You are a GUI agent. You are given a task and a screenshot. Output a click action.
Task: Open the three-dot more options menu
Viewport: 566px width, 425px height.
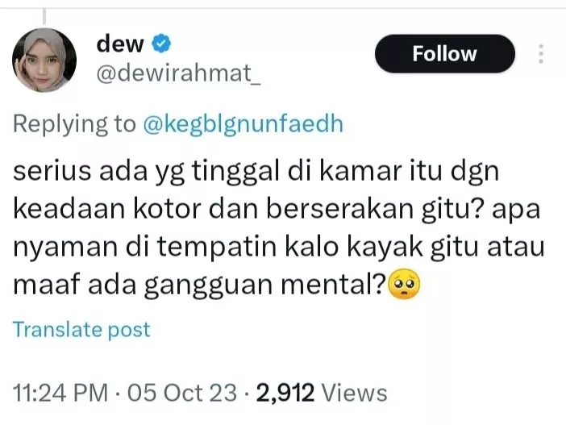(x=541, y=54)
